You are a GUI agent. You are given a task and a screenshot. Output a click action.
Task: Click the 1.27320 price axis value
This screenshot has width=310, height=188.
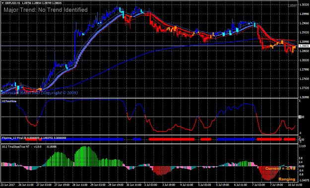point(304,88)
